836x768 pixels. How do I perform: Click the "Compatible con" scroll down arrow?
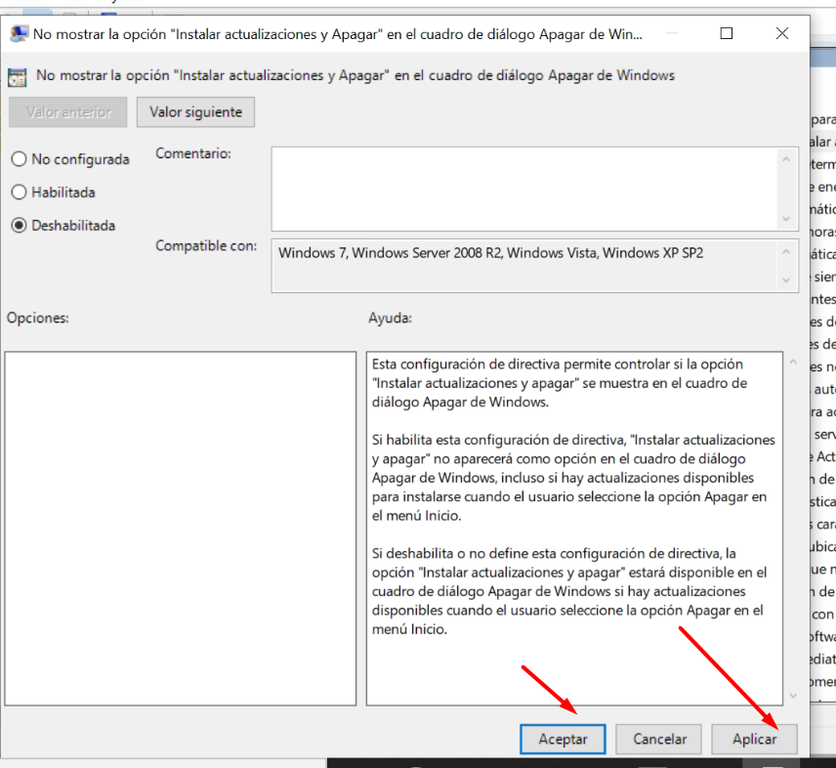click(x=785, y=280)
